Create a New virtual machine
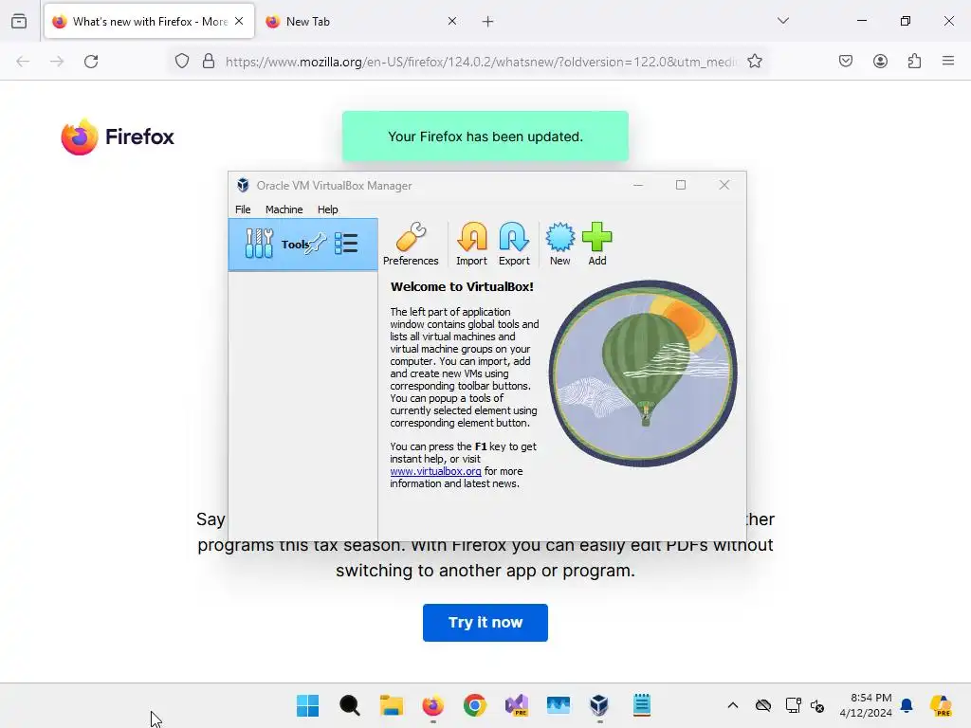Viewport: 971px width, 728px height. tap(559, 245)
